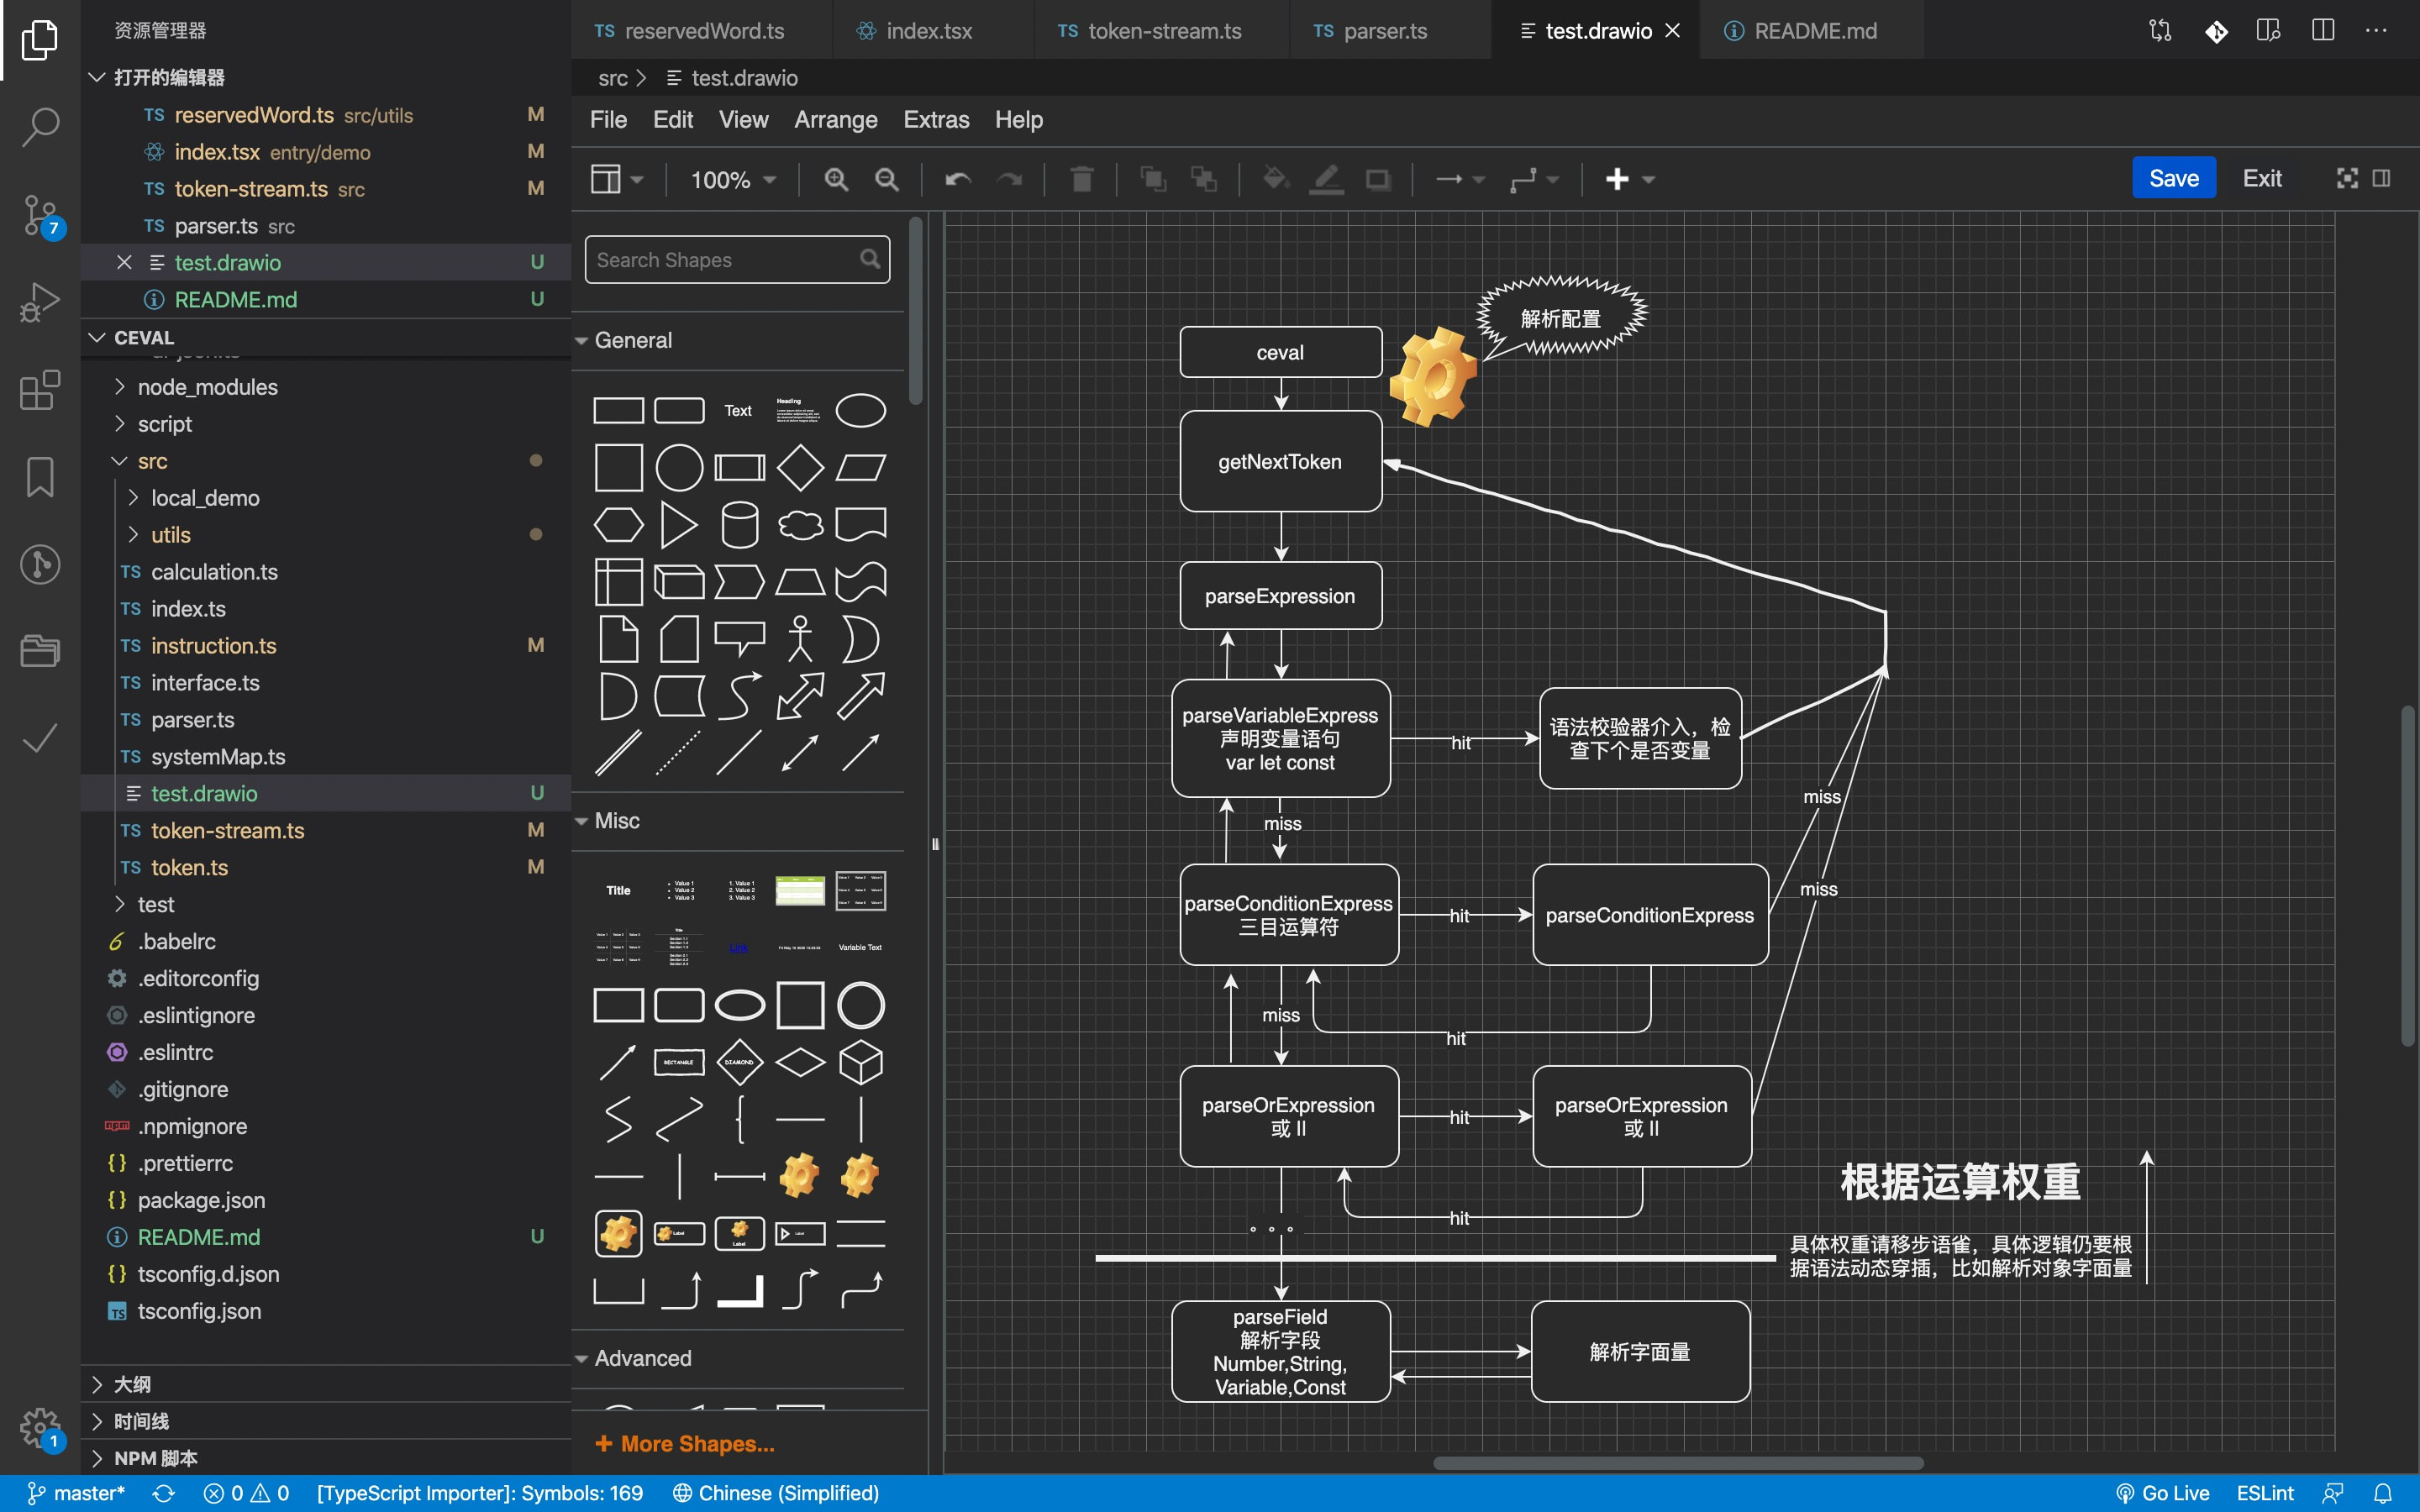This screenshot has width=2420, height=1512.
Task: Click the undo arrow icon in toolbar
Action: pos(955,178)
